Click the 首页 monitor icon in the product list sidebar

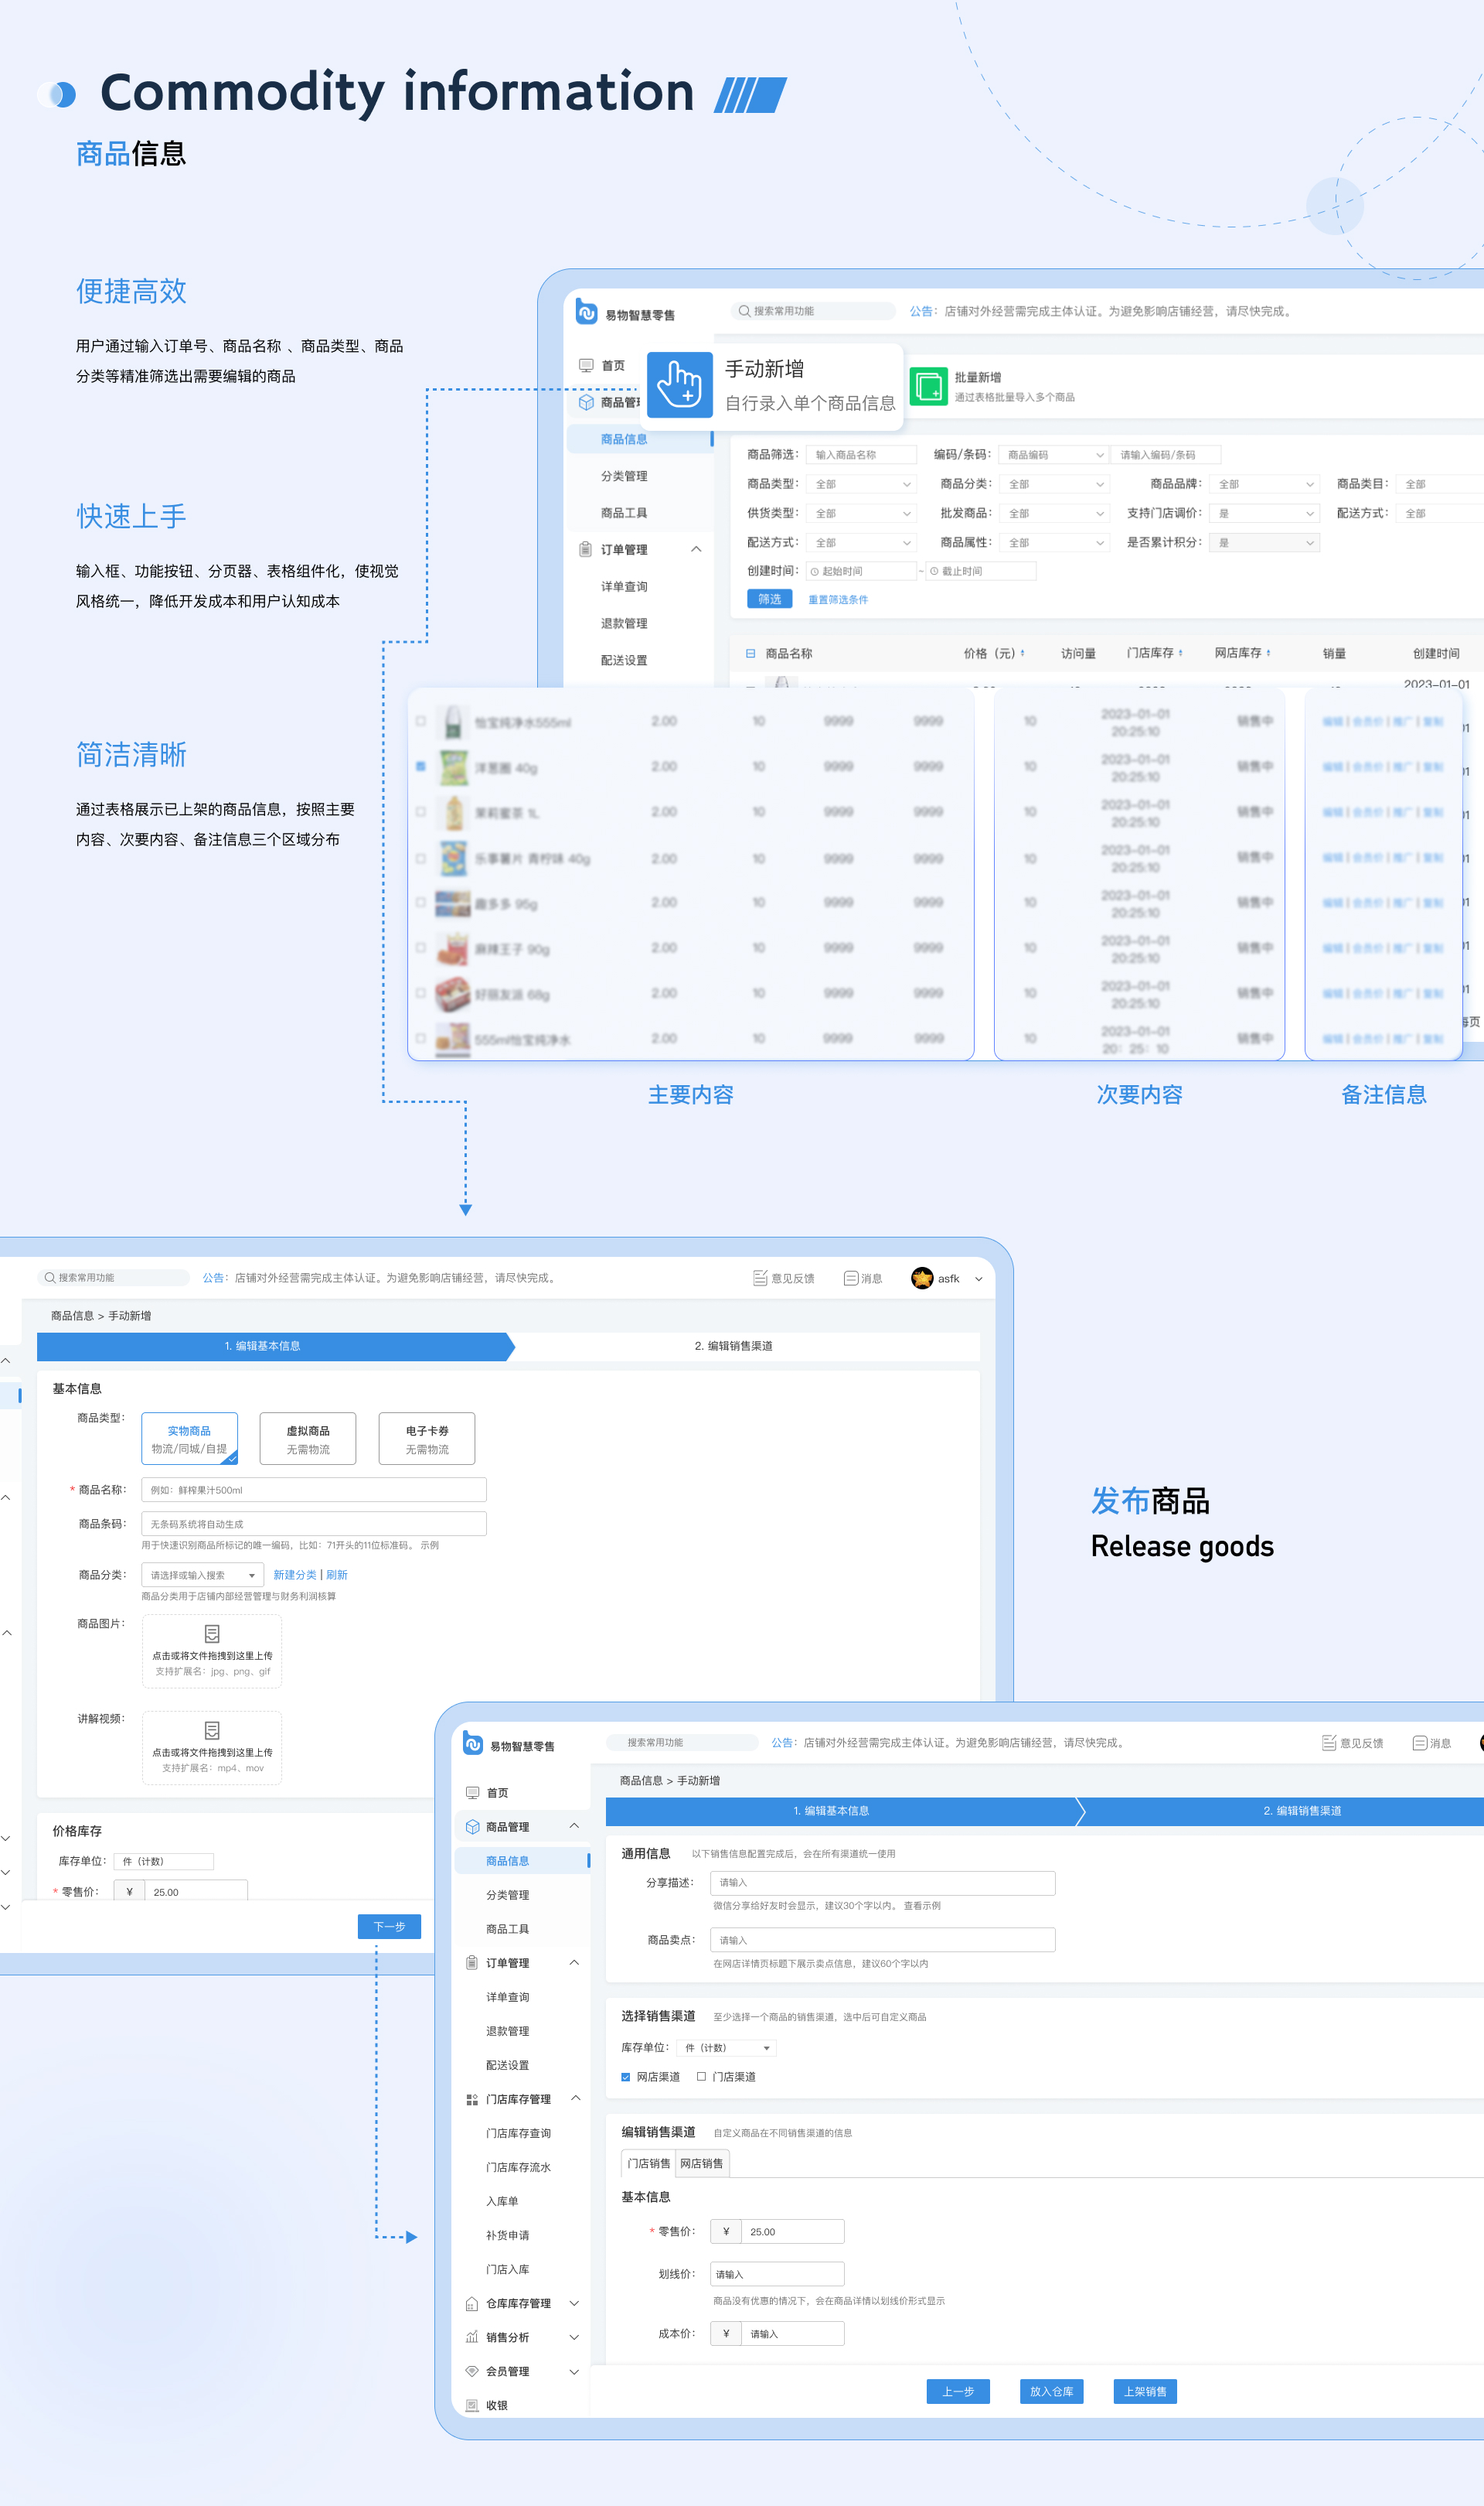586,365
